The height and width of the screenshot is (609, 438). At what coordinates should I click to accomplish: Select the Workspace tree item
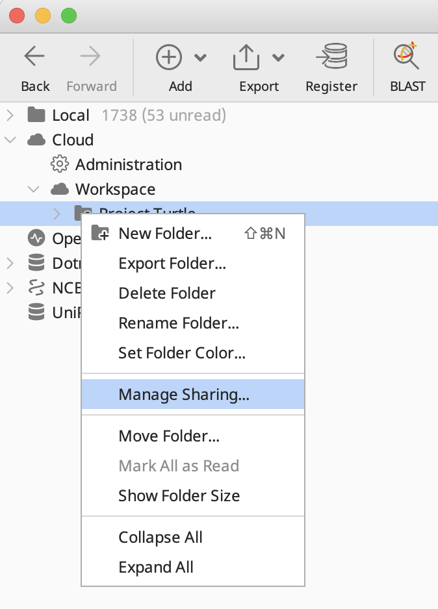point(115,190)
